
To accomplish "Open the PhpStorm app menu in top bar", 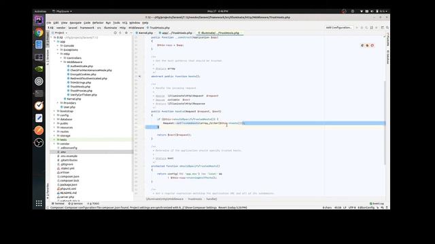I will coord(62,12).
